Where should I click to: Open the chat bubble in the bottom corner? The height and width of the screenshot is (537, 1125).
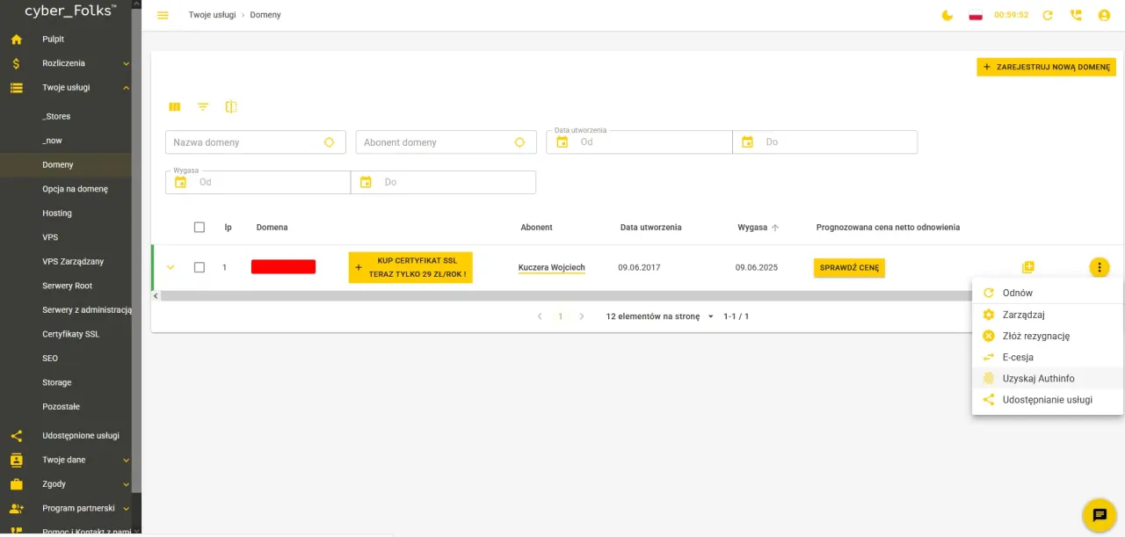(x=1099, y=514)
